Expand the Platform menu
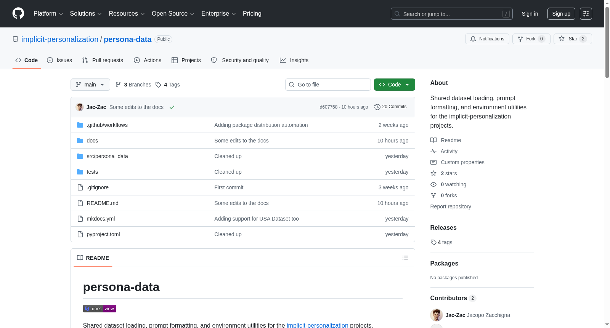610x328 pixels. [48, 14]
